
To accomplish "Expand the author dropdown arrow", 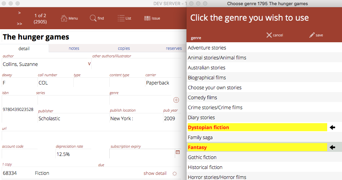I will click(x=89, y=64).
